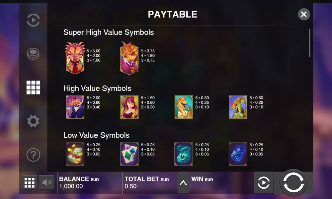
Task: Close the paytable with the X button
Action: click(x=304, y=14)
